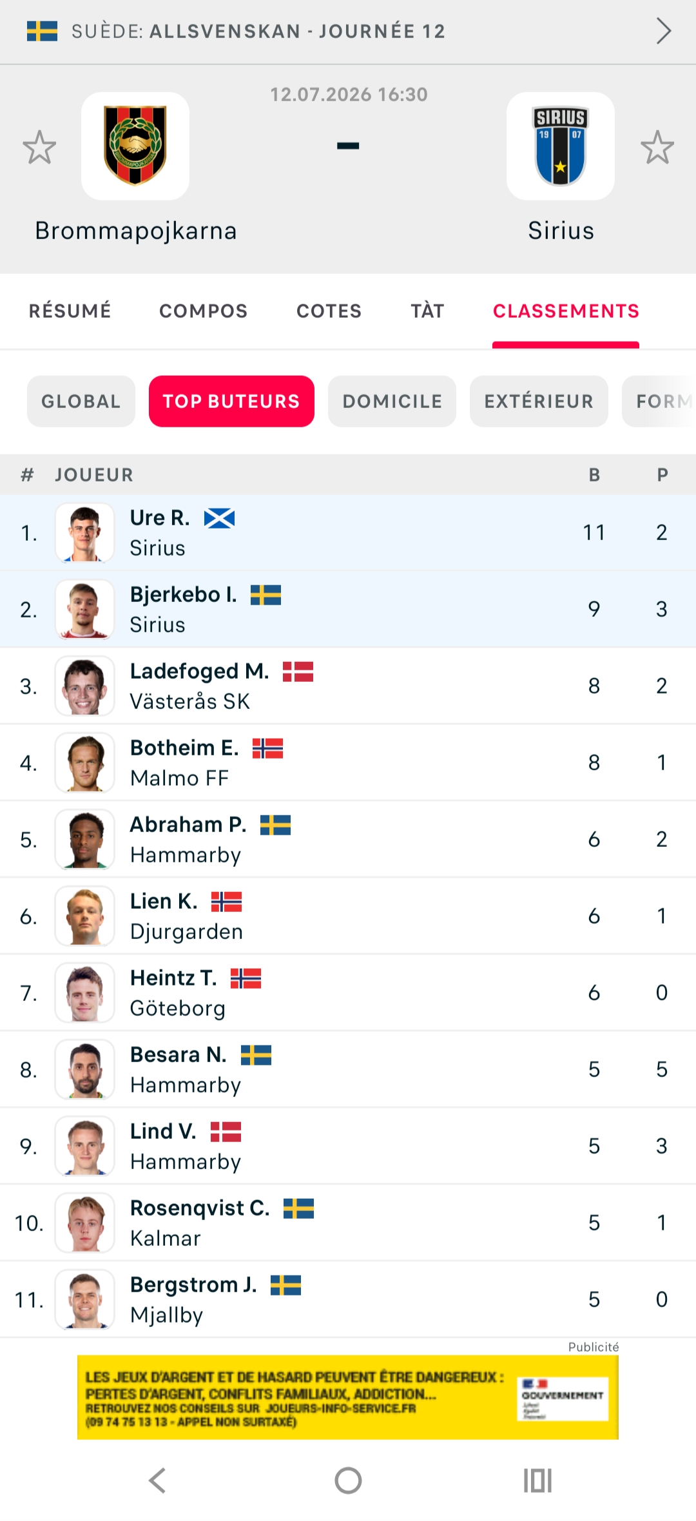Open Besara N. player avatar
This screenshot has height=1521, width=696.
pos(84,1070)
